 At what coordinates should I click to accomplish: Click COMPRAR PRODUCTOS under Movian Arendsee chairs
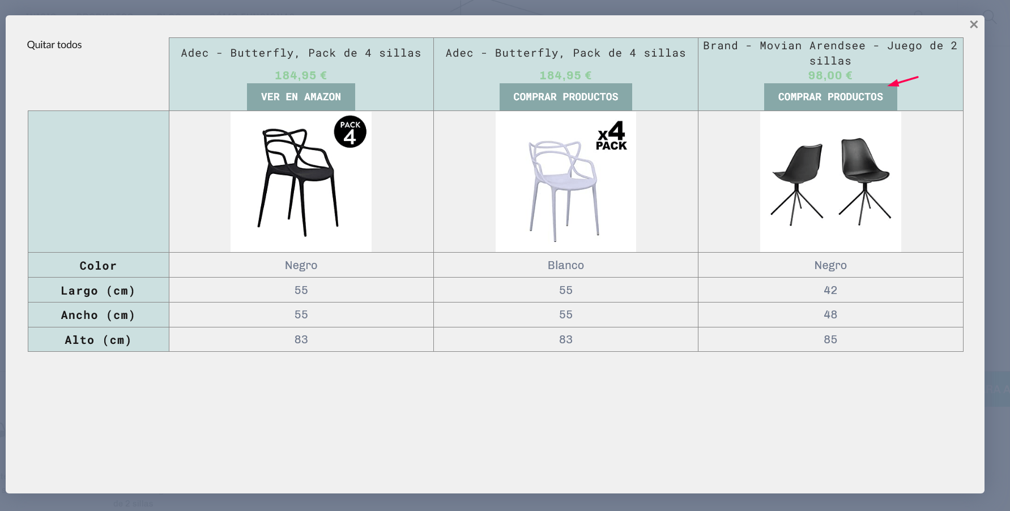830,97
